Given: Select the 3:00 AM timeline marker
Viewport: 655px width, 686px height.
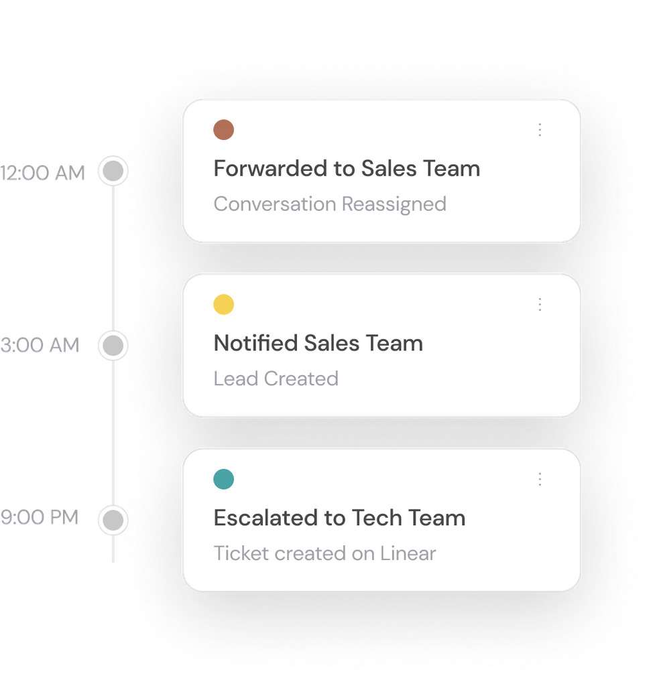Looking at the screenshot, I should (113, 346).
